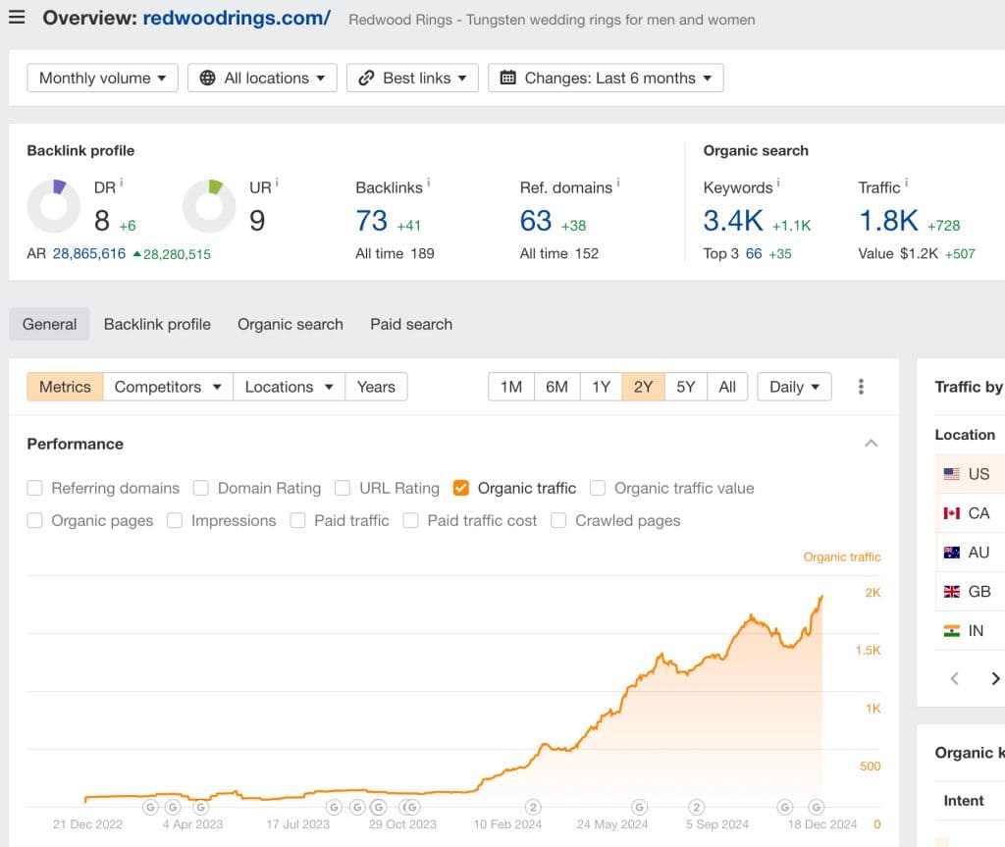Open organic Traffic 1.8K link

[x=888, y=221]
